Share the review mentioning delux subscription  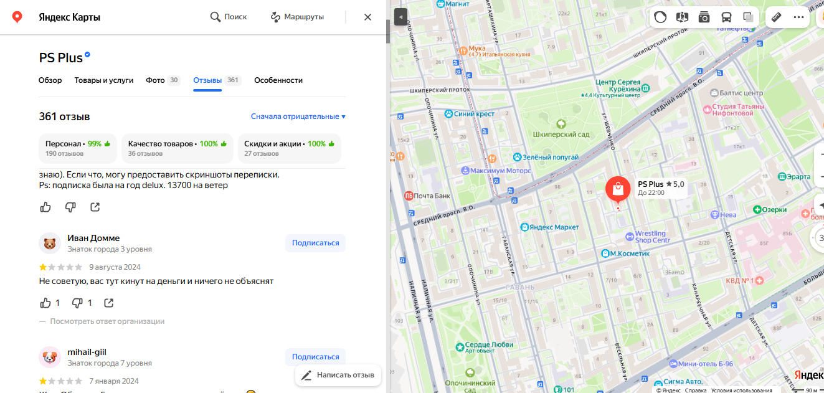point(95,207)
